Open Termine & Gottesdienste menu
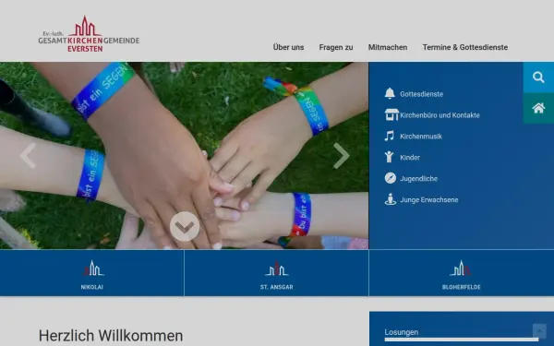 point(465,47)
